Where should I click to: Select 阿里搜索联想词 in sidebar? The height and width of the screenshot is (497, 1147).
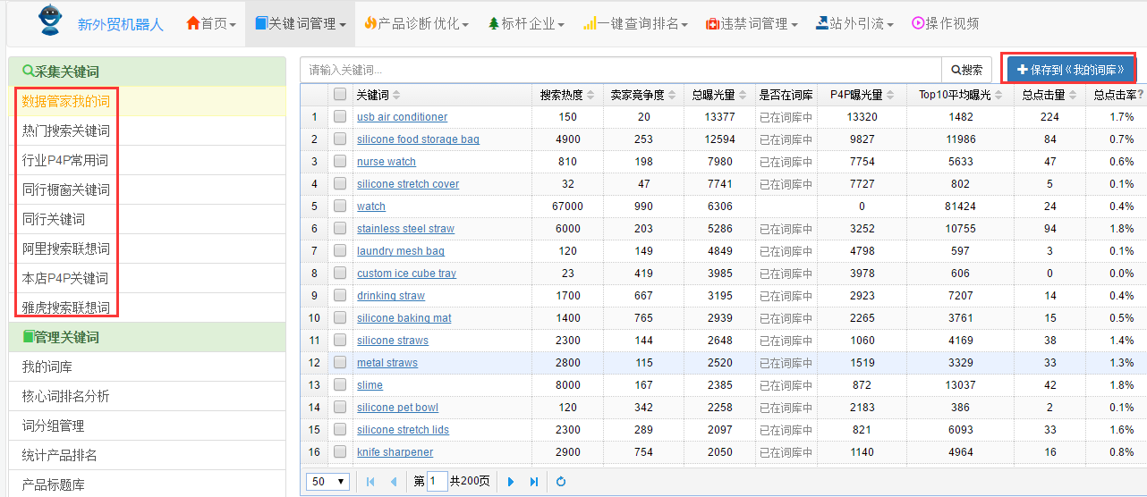coord(148,249)
